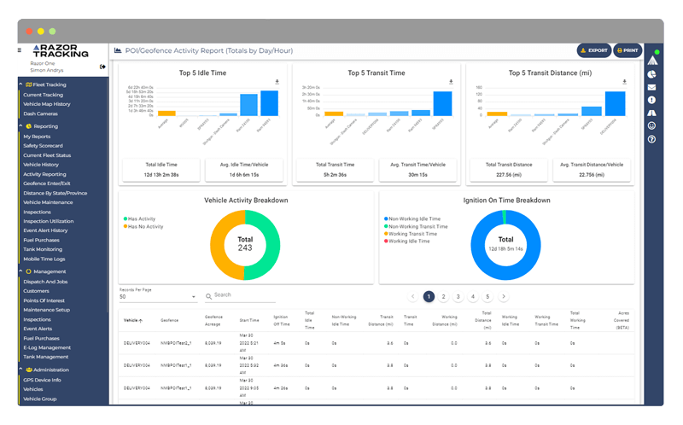Viewport: 683px width, 425px height.
Task: Click the smiley feedback icon in right sidebar
Action: (651, 125)
